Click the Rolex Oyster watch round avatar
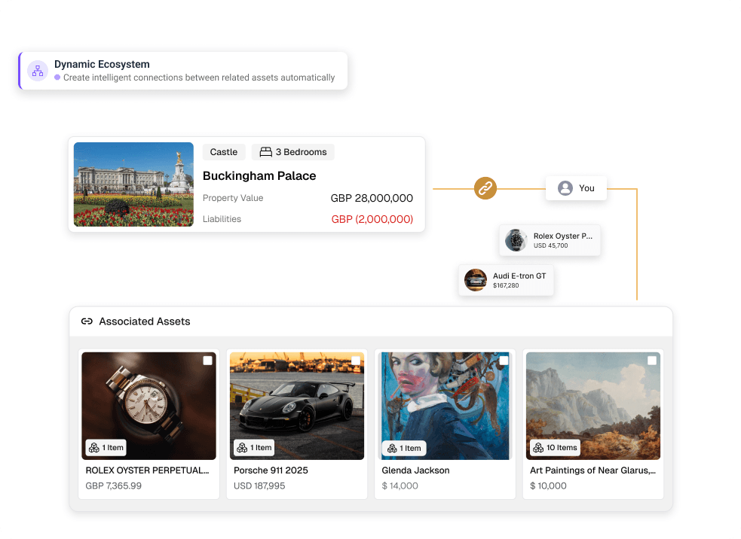The height and width of the screenshot is (539, 741). [516, 240]
